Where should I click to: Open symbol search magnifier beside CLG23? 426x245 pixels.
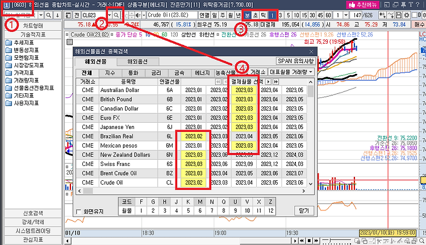click(x=116, y=15)
